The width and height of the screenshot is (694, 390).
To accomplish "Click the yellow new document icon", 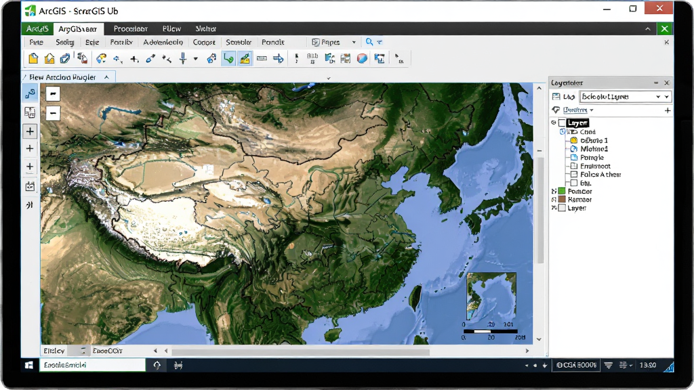I will click(x=33, y=58).
